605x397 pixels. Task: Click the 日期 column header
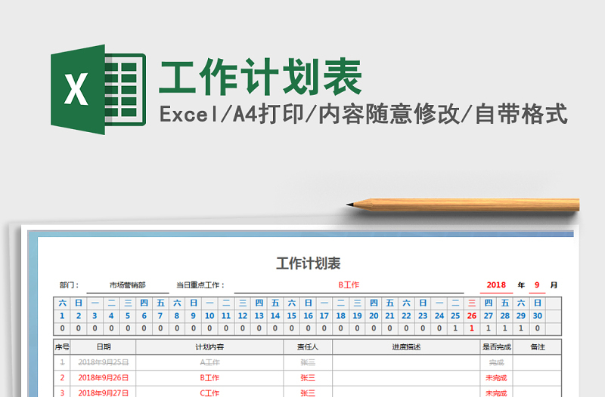coord(104,347)
